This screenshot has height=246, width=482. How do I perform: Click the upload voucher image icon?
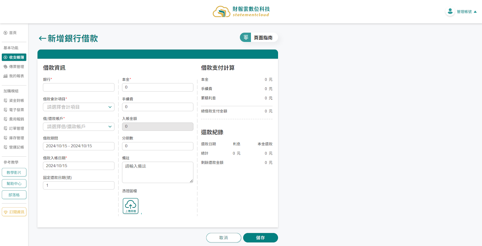tap(130, 206)
